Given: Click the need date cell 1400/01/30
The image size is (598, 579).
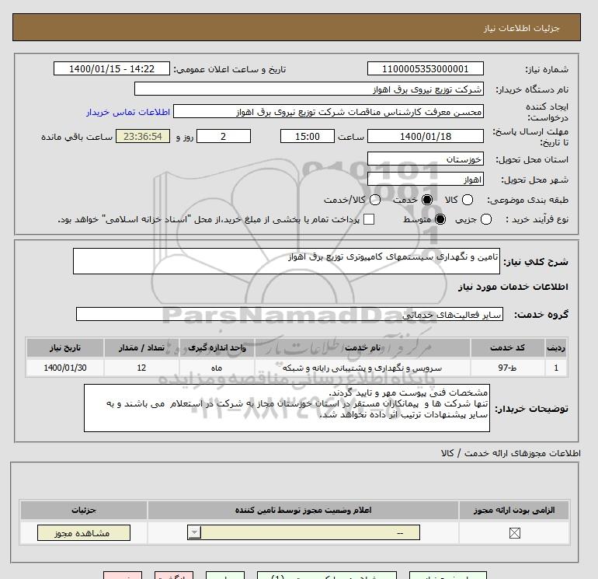Looking at the screenshot, I should (64, 368).
